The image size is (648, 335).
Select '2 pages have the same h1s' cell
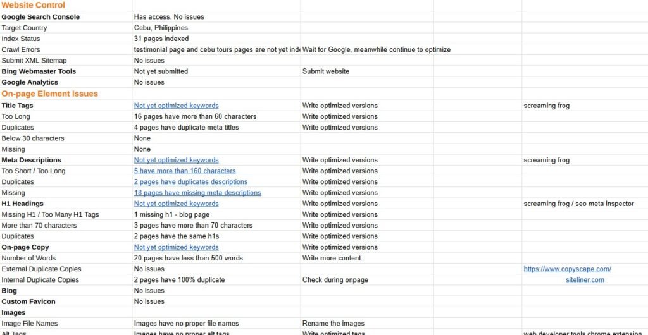[216, 236]
